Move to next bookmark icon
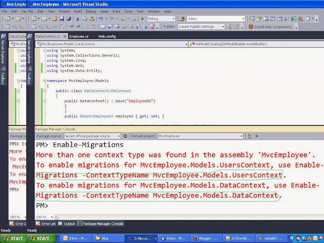The height and width of the screenshot is (243, 324). pos(117,27)
